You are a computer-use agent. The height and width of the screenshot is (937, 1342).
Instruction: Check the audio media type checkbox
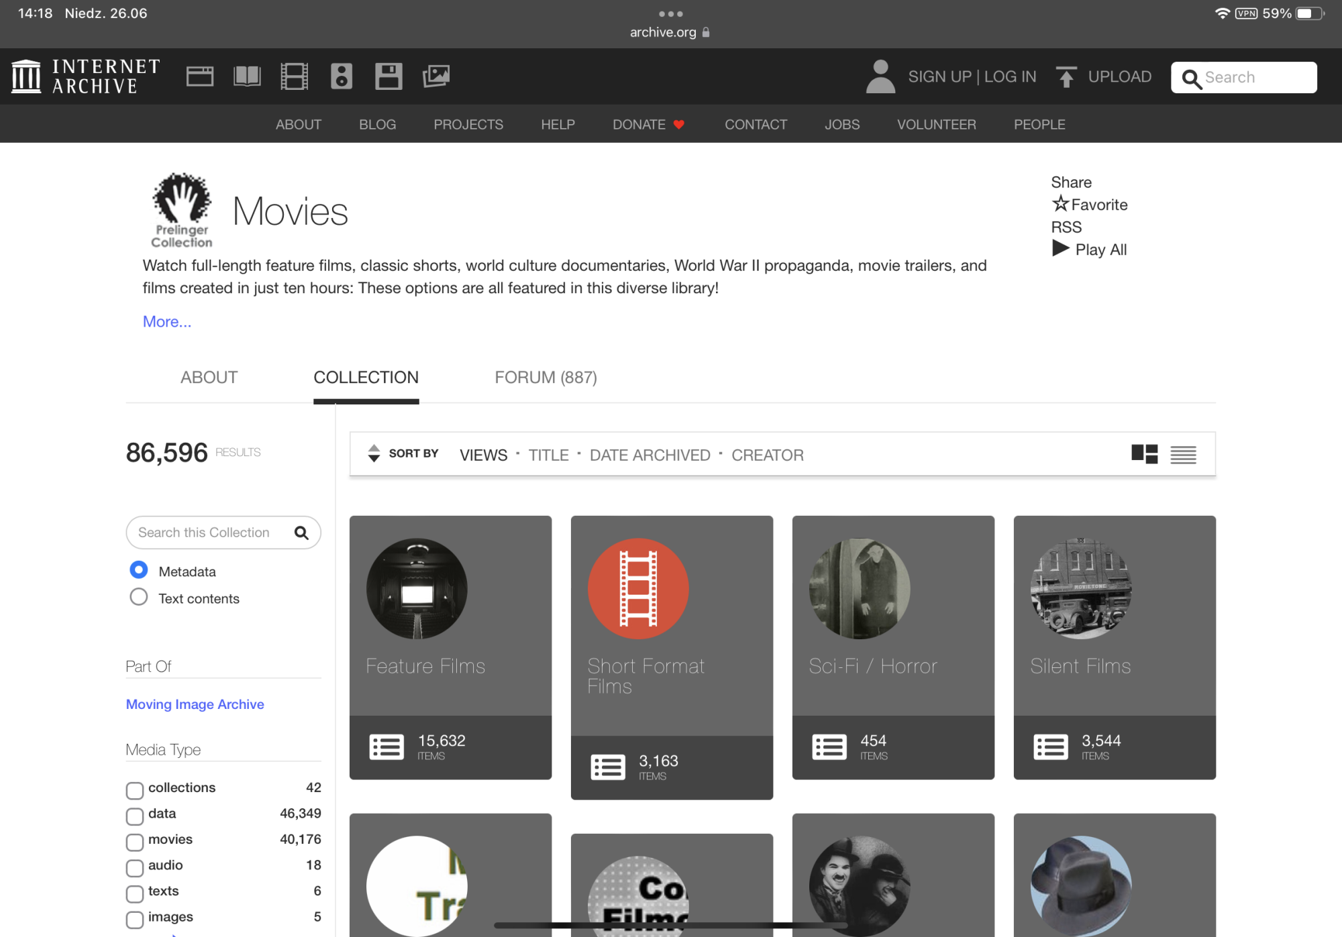tap(135, 868)
